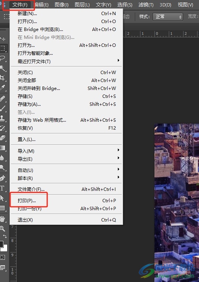Select the Hand tool
Image resolution: width=199 pixels, height=282 pixels.
pyautogui.click(x=3, y=219)
